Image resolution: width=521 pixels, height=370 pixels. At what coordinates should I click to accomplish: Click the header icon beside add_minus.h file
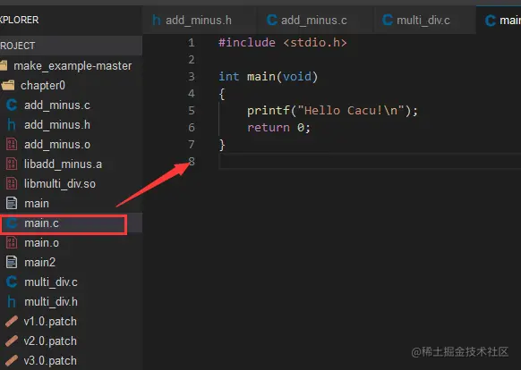click(x=12, y=125)
